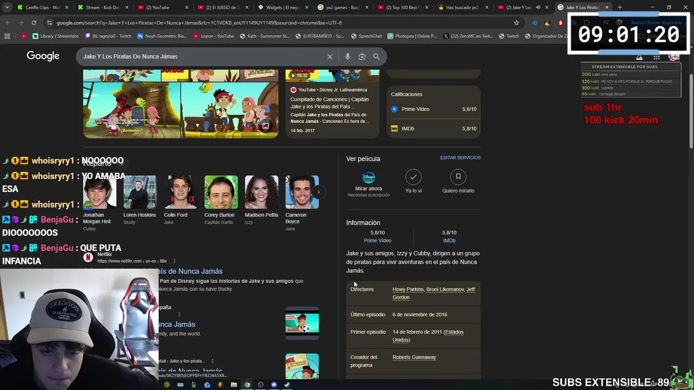Open the soccer thumbnail search result image
This screenshot has width=694, height=390.
point(302,323)
